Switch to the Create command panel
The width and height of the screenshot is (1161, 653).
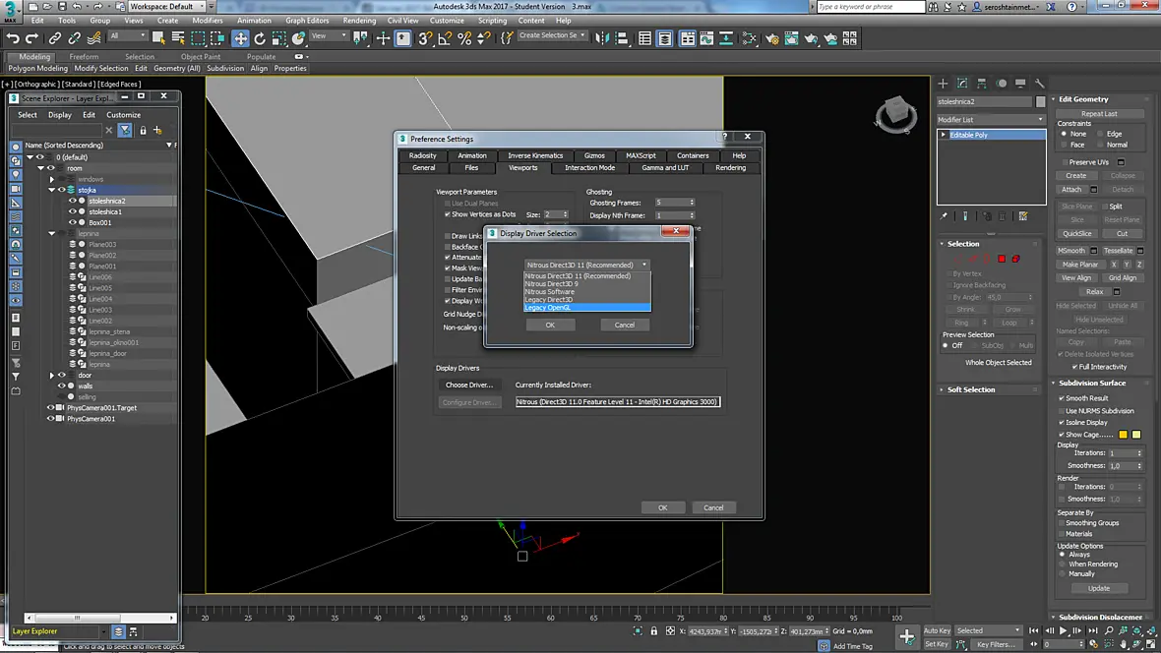(943, 83)
